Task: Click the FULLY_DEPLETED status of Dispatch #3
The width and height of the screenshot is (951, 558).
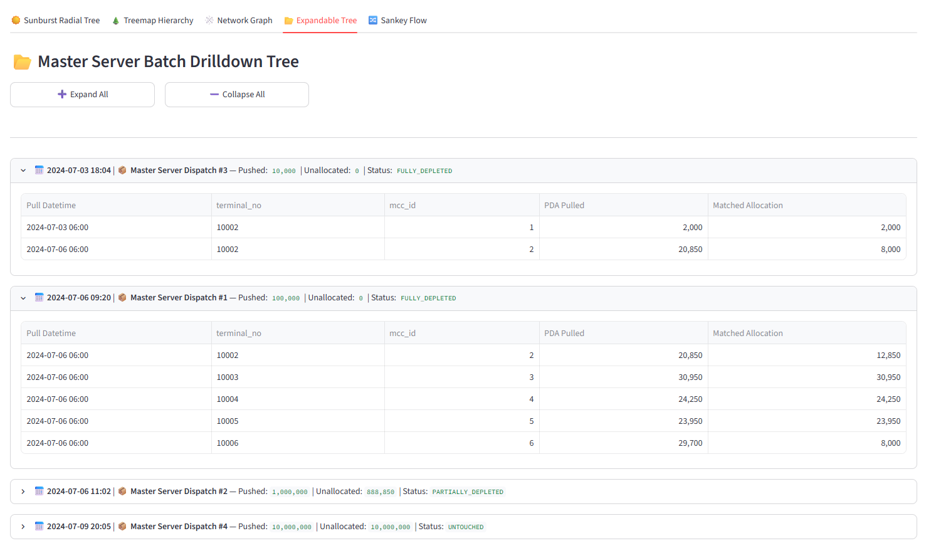Action: click(424, 171)
